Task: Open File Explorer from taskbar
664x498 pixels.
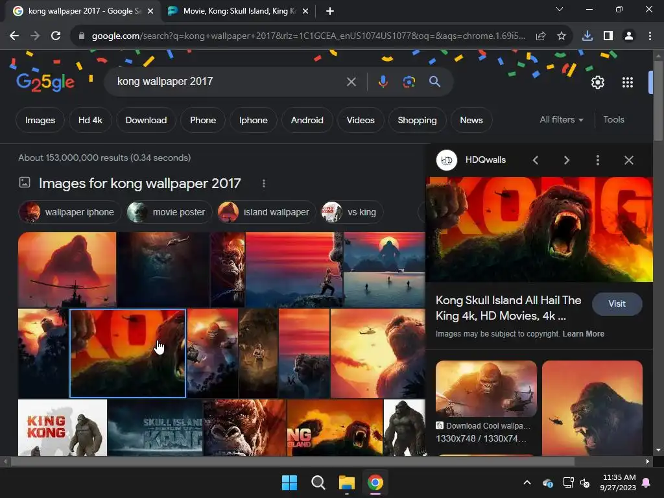Action: coord(346,482)
